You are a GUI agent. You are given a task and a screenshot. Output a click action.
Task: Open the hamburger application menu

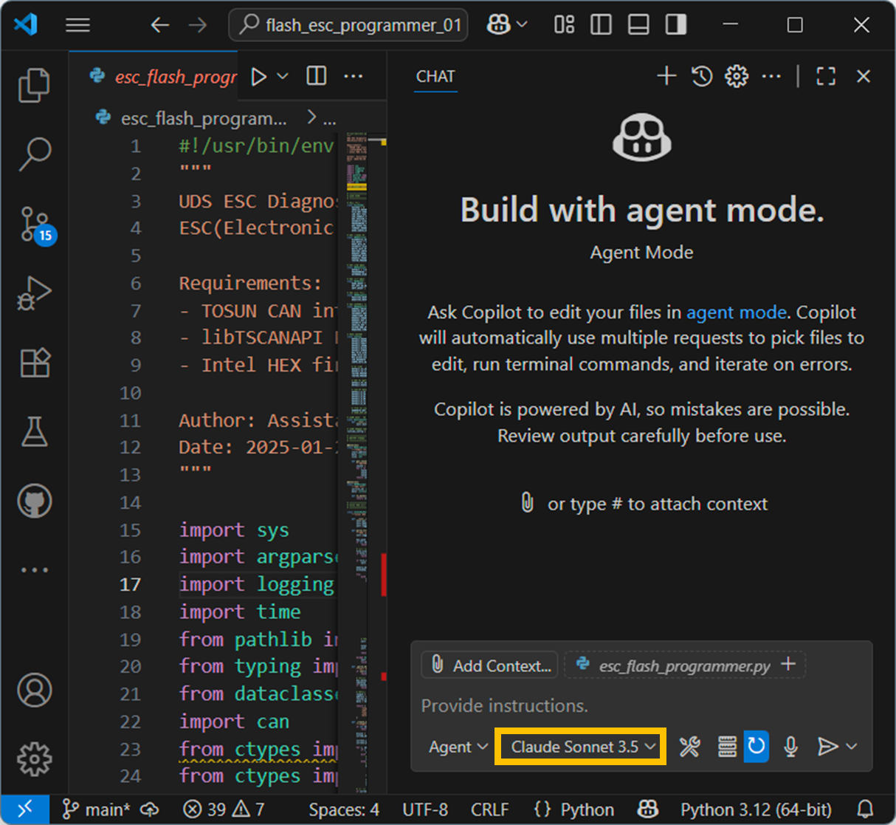(x=77, y=25)
